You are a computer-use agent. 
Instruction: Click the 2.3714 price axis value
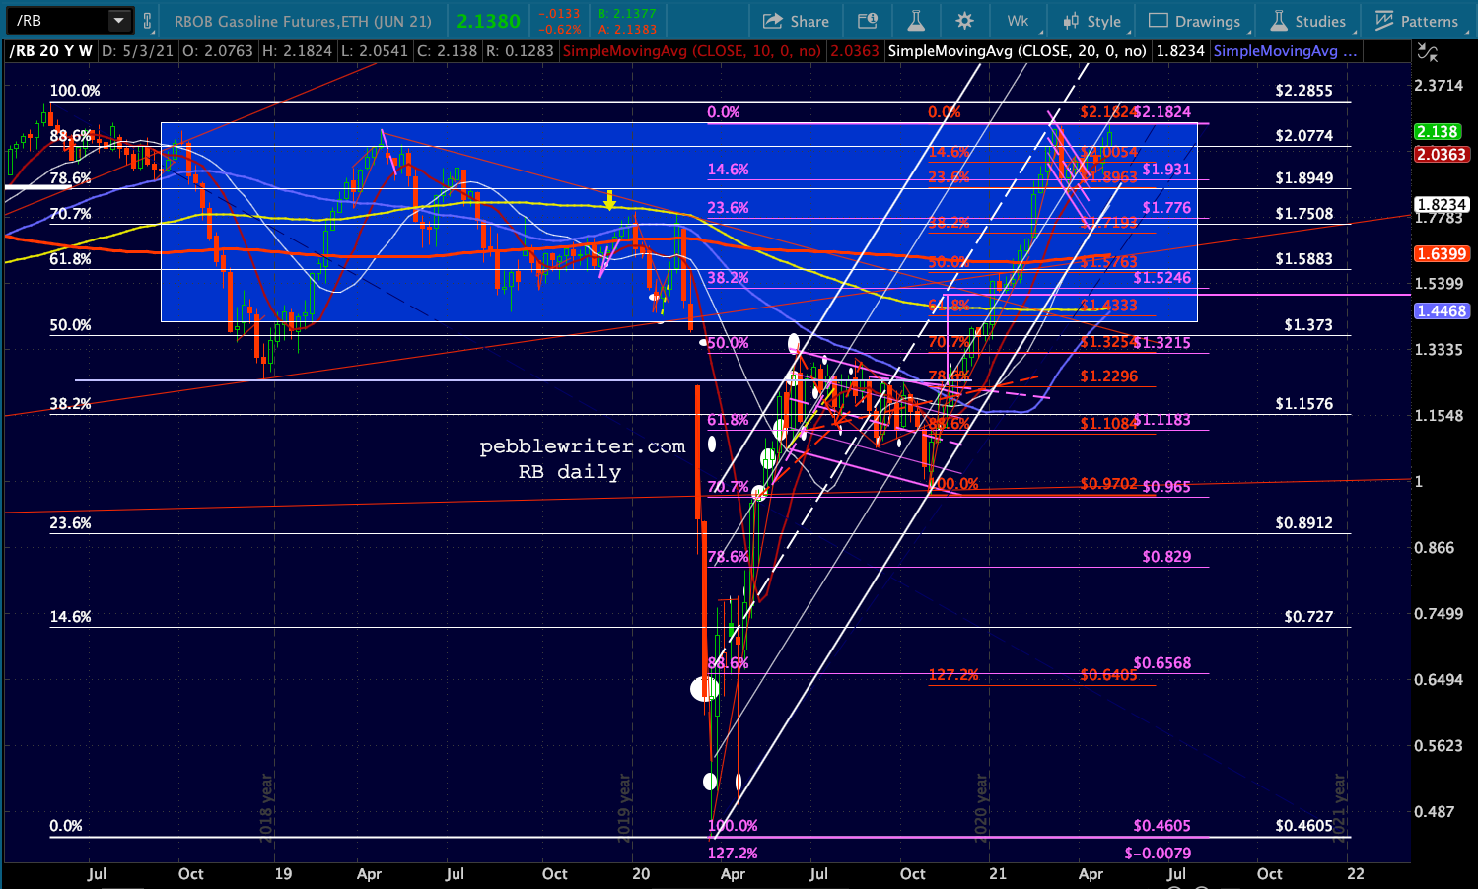1439,86
